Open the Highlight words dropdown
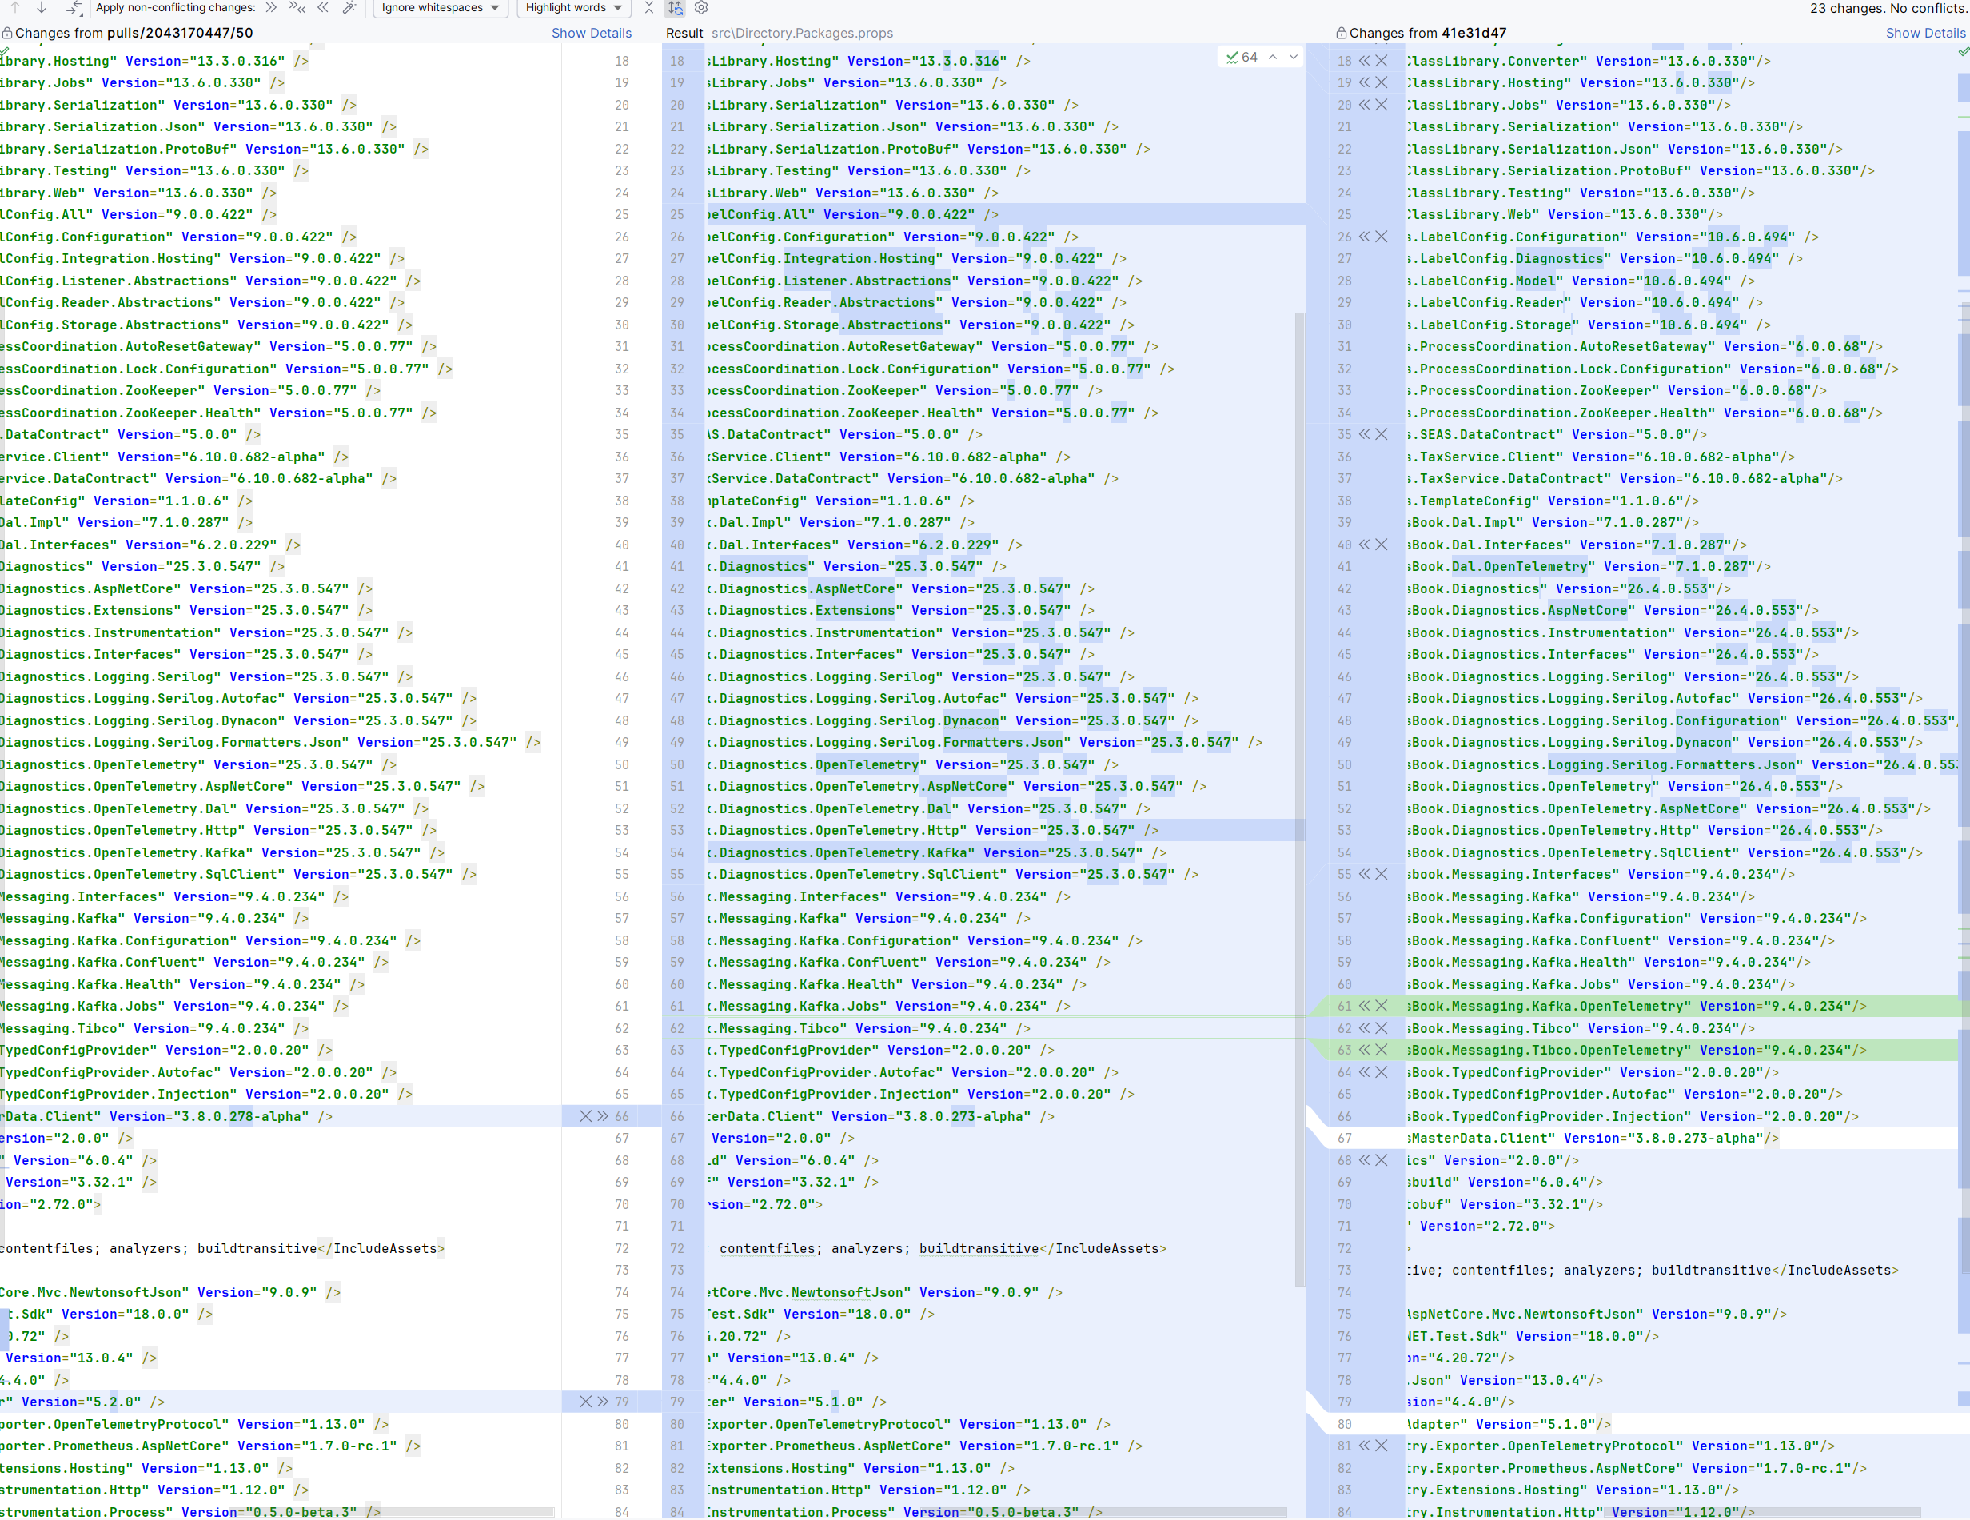 click(574, 7)
